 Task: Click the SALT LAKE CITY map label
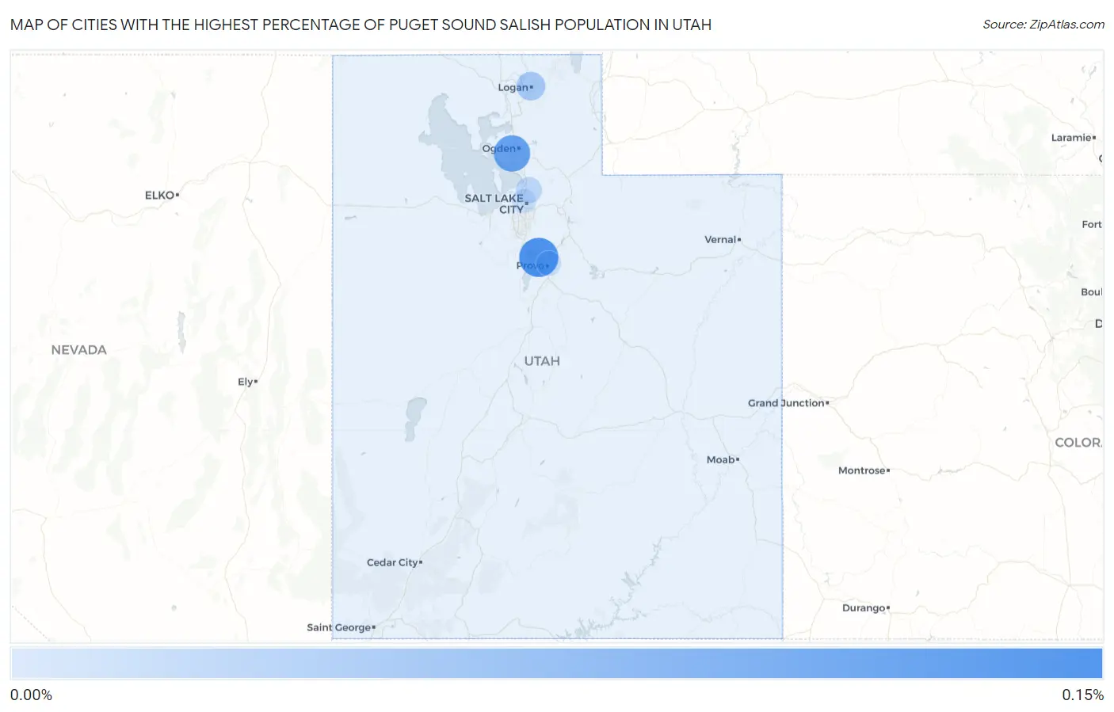pyautogui.click(x=494, y=204)
